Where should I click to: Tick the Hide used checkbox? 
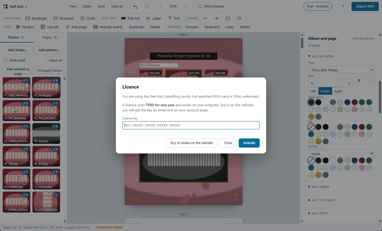pos(5,60)
